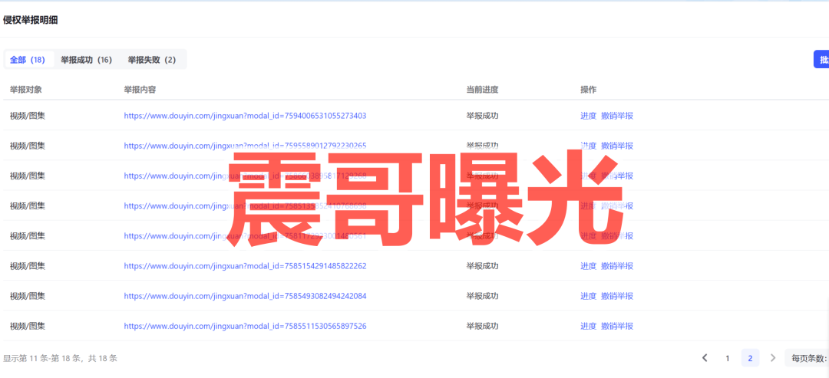Switch to the 全部 (18) tab
Image resolution: width=829 pixels, height=378 pixels.
28,60
